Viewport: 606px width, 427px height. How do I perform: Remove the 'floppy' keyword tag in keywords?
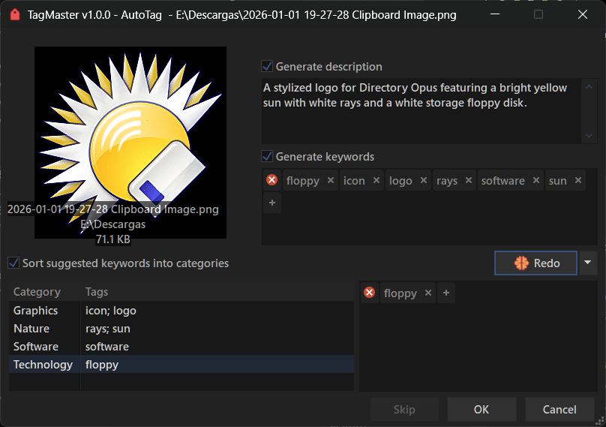coord(331,181)
